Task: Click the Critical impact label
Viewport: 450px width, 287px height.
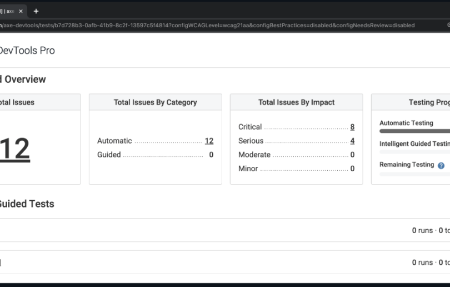Action: tap(250, 127)
